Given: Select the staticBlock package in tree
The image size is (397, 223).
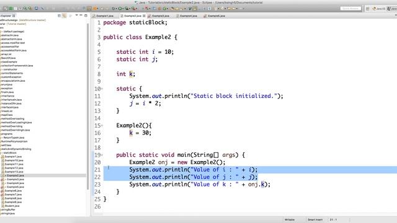Looking at the screenshot, I should (x=10, y=153).
